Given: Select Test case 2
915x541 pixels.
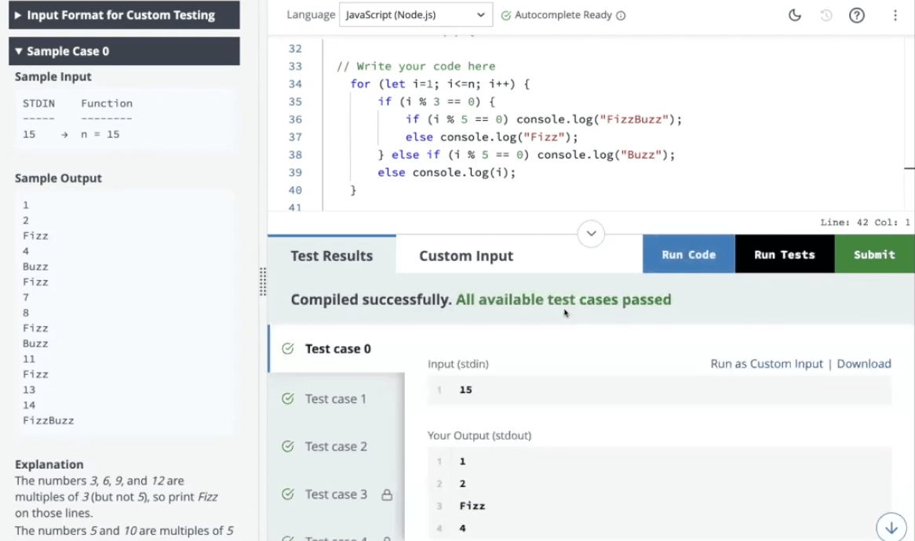Looking at the screenshot, I should tap(336, 447).
